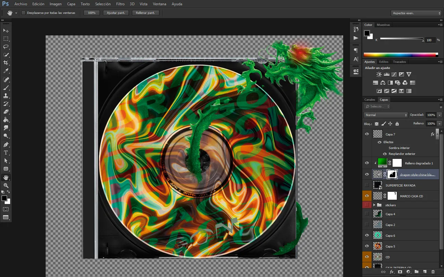Show the stickers group

pyautogui.click(x=367, y=205)
